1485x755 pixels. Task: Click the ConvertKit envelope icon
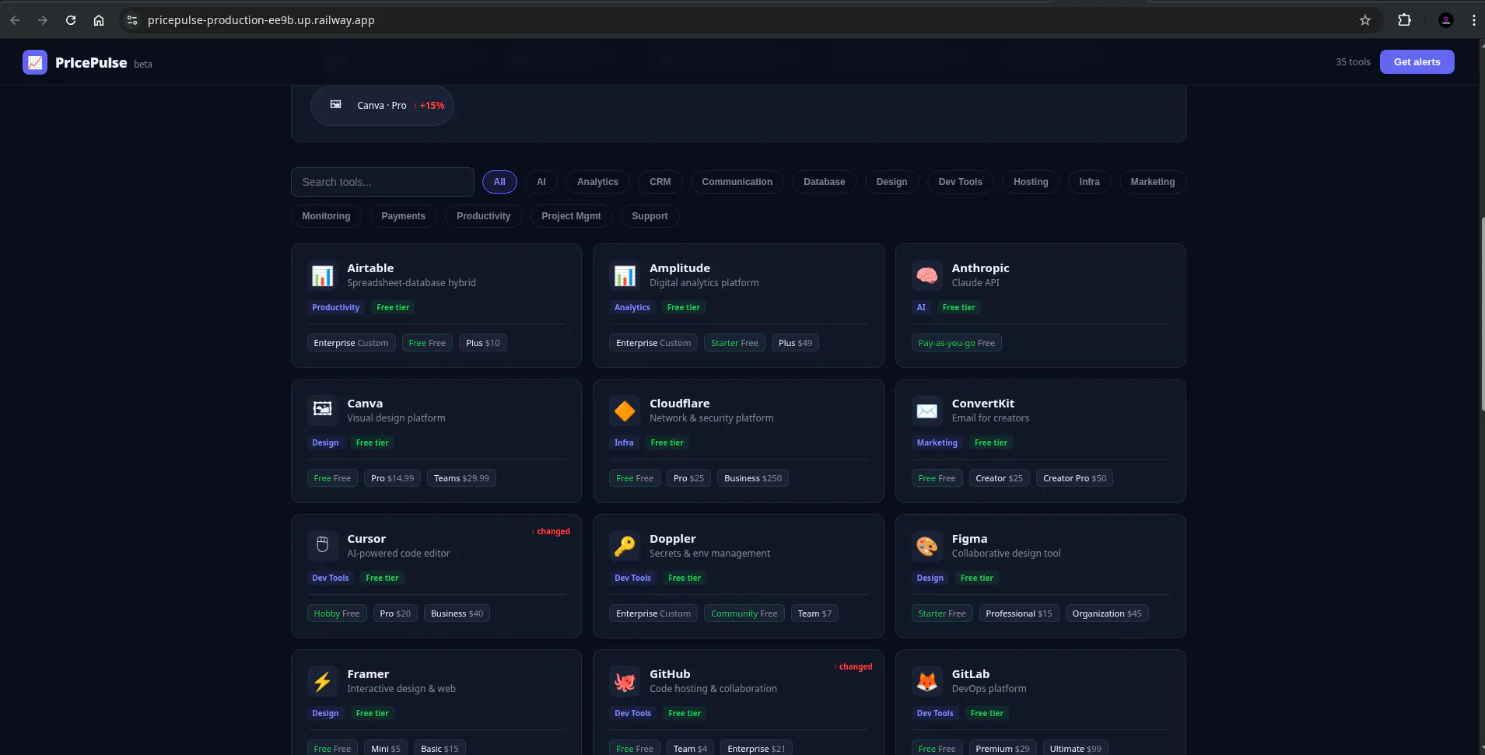(926, 411)
